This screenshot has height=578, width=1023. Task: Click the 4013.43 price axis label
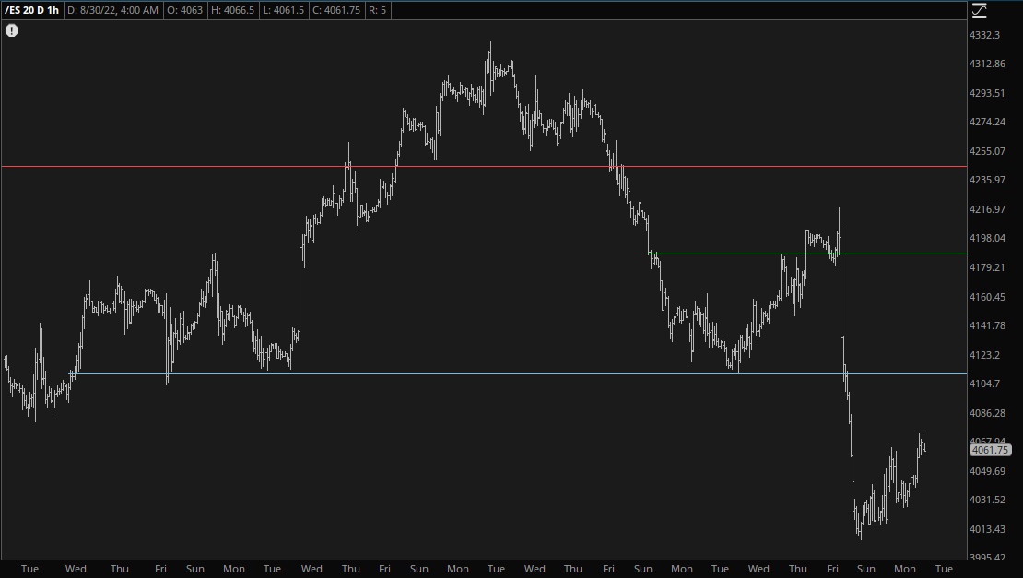pyautogui.click(x=986, y=529)
